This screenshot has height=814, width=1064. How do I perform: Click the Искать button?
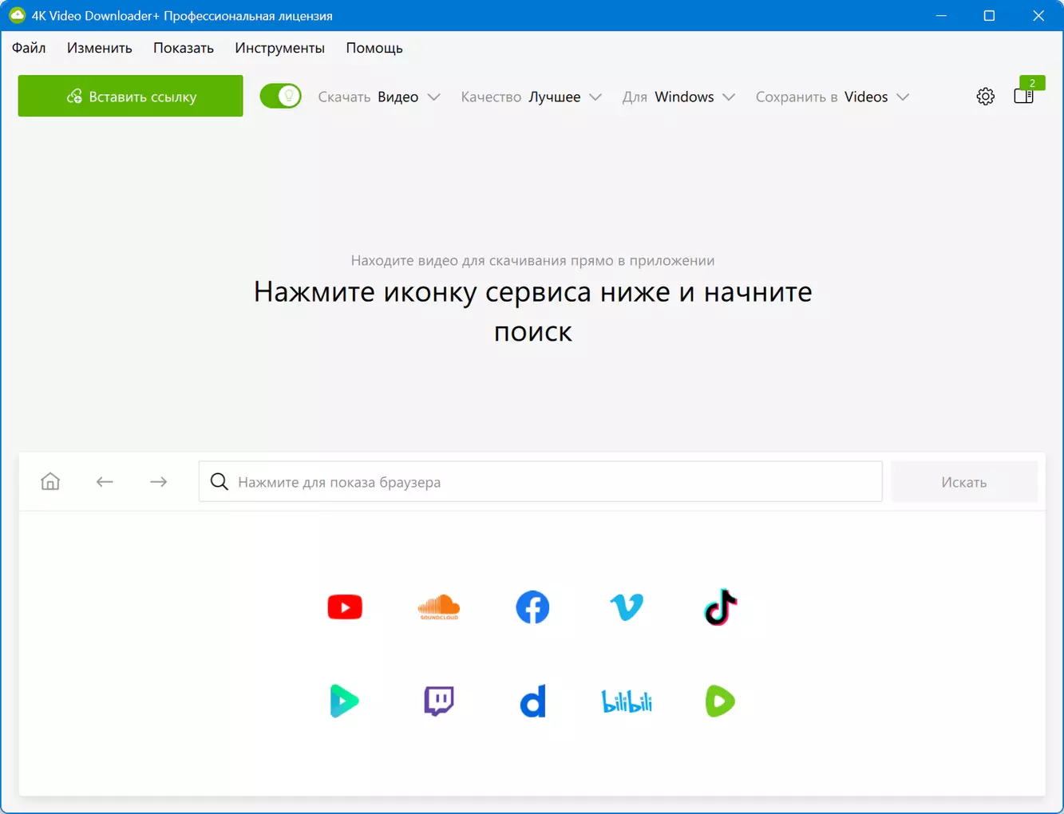(964, 481)
